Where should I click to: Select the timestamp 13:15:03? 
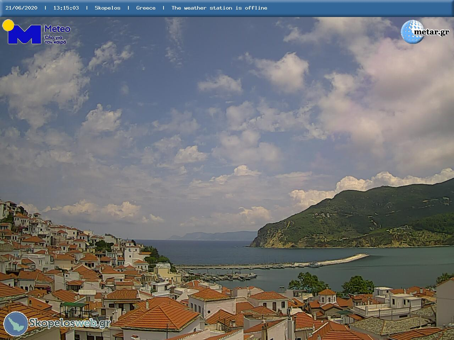pos(66,8)
